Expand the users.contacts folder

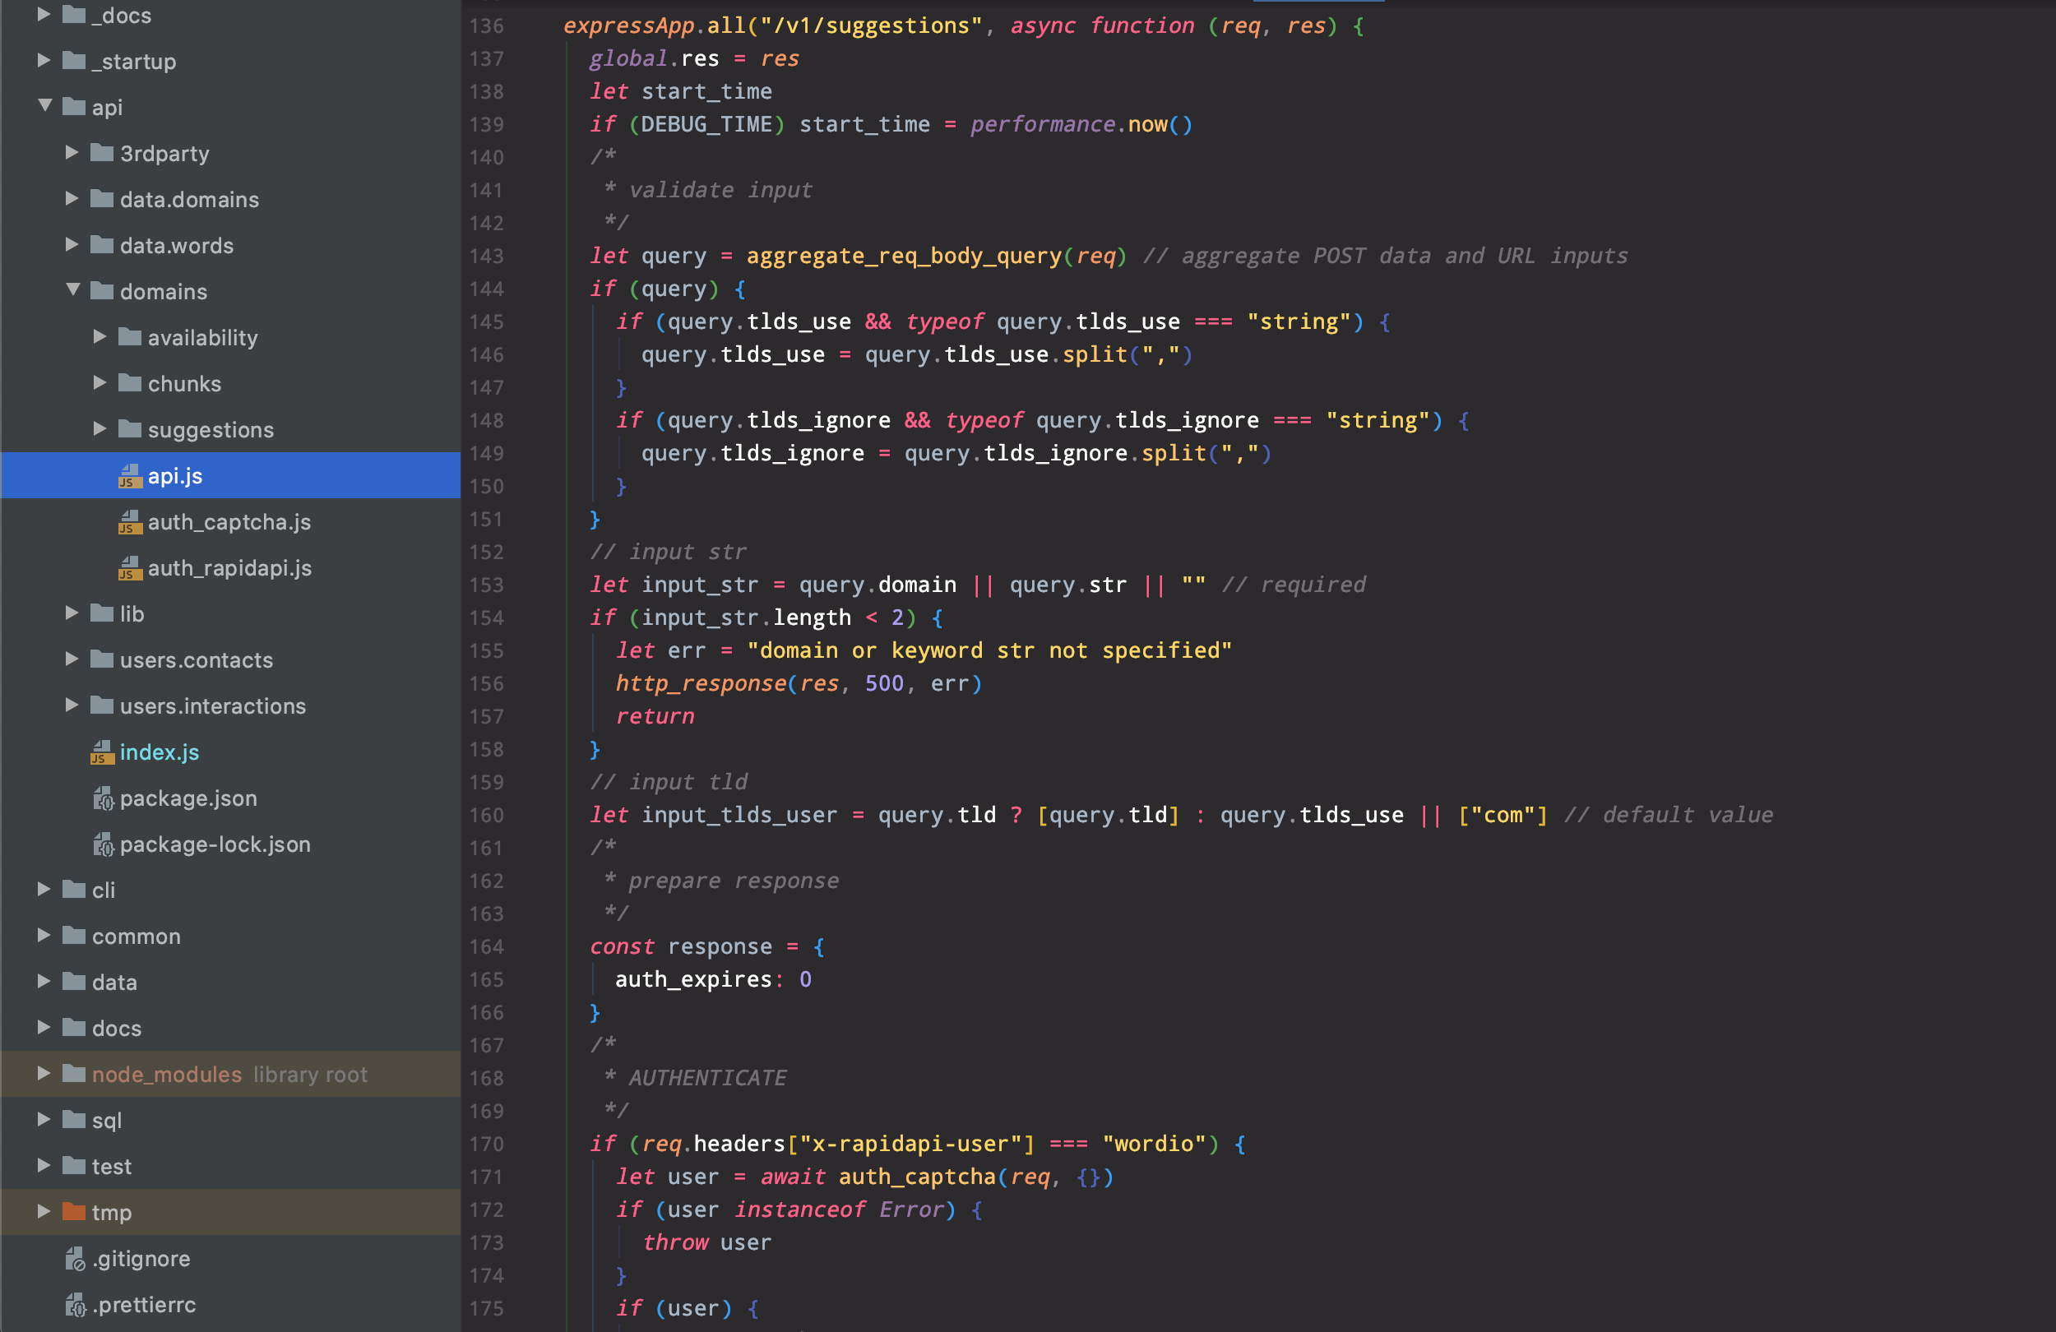coord(72,659)
